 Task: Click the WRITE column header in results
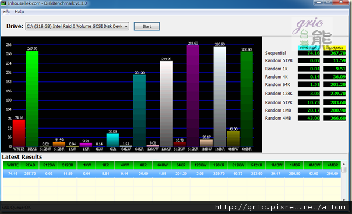(x=12, y=165)
